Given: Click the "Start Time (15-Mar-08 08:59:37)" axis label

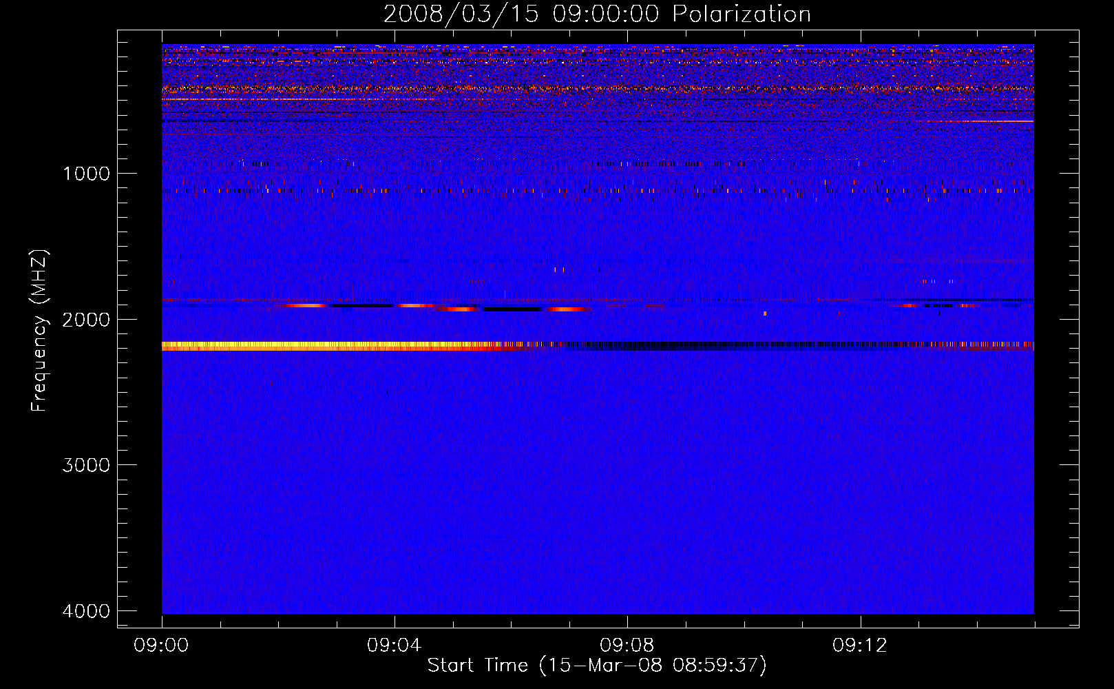Looking at the screenshot, I should 597,666.
